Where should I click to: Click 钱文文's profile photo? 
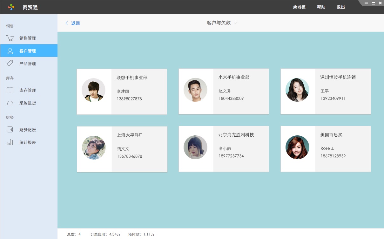point(94,148)
